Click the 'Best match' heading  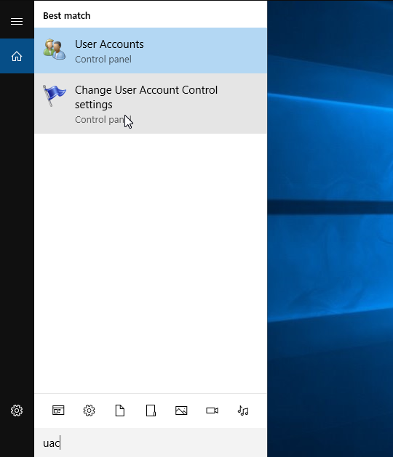(x=66, y=15)
